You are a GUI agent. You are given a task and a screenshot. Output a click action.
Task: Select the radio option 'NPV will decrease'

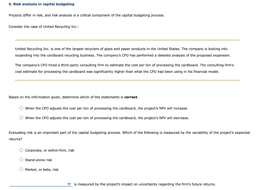pos(21,117)
